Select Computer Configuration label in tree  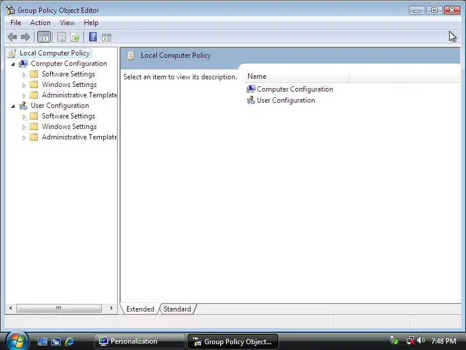pos(69,64)
